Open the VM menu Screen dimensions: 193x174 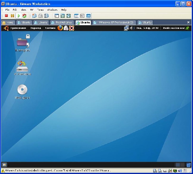tap(32, 10)
